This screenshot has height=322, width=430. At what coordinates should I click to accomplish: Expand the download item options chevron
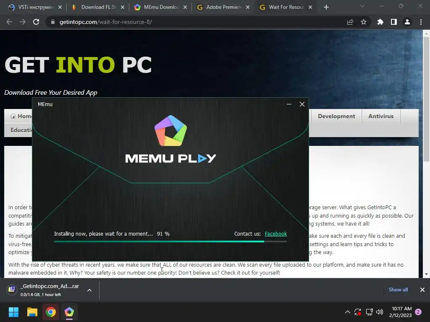coord(89,290)
